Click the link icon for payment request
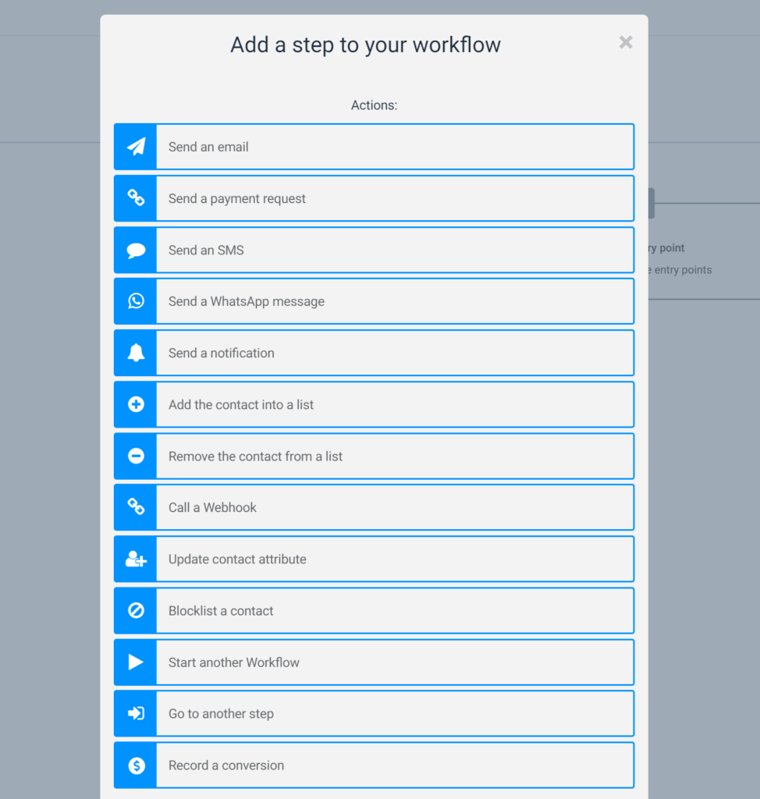The height and width of the screenshot is (799, 760). [x=136, y=198]
